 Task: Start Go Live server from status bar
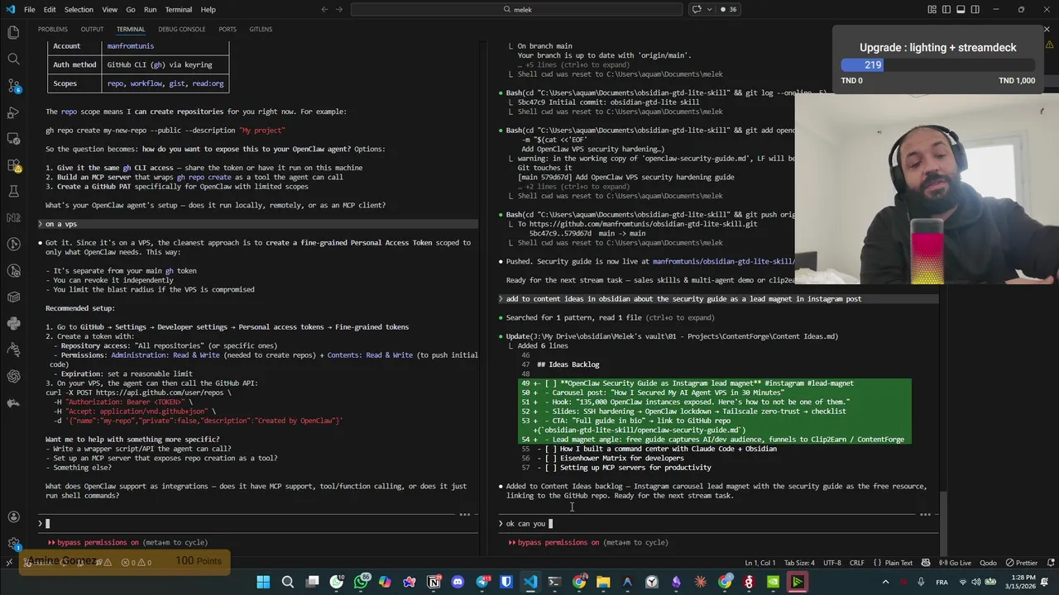955,563
